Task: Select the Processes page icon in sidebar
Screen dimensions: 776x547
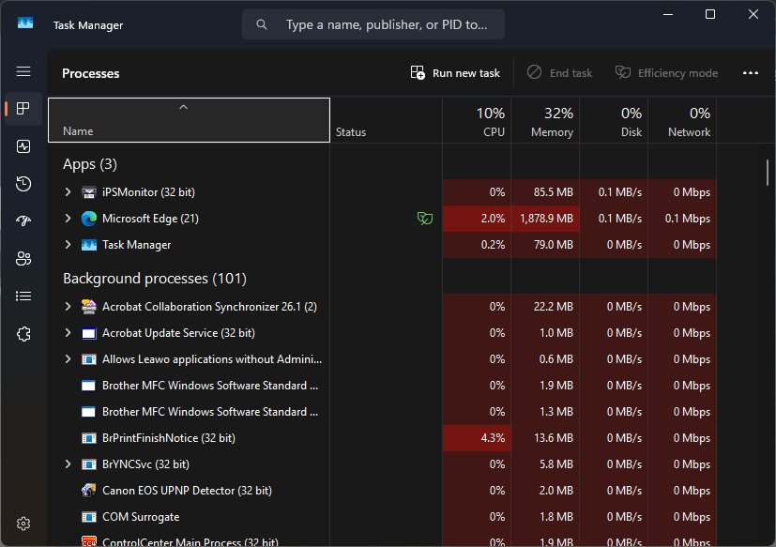Action: pyautogui.click(x=23, y=109)
